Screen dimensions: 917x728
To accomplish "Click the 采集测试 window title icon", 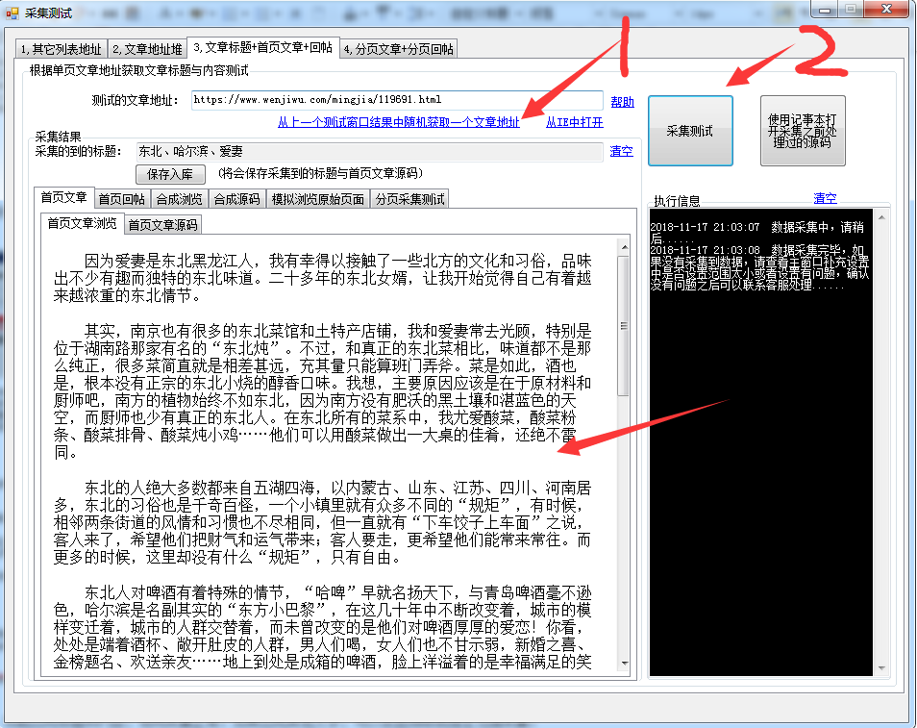I will tap(12, 13).
